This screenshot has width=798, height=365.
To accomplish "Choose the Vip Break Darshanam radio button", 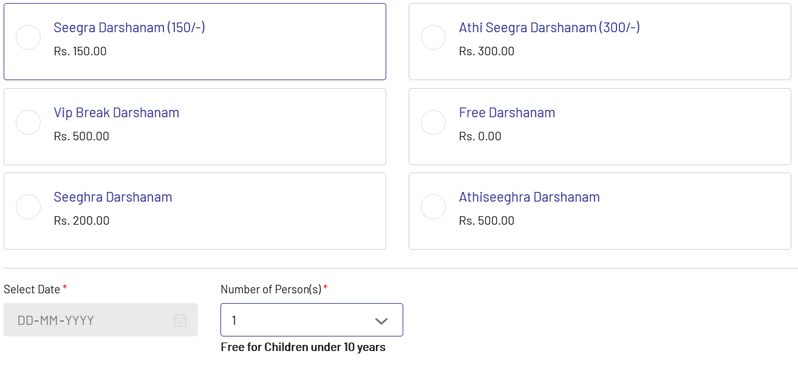I will 28,123.
